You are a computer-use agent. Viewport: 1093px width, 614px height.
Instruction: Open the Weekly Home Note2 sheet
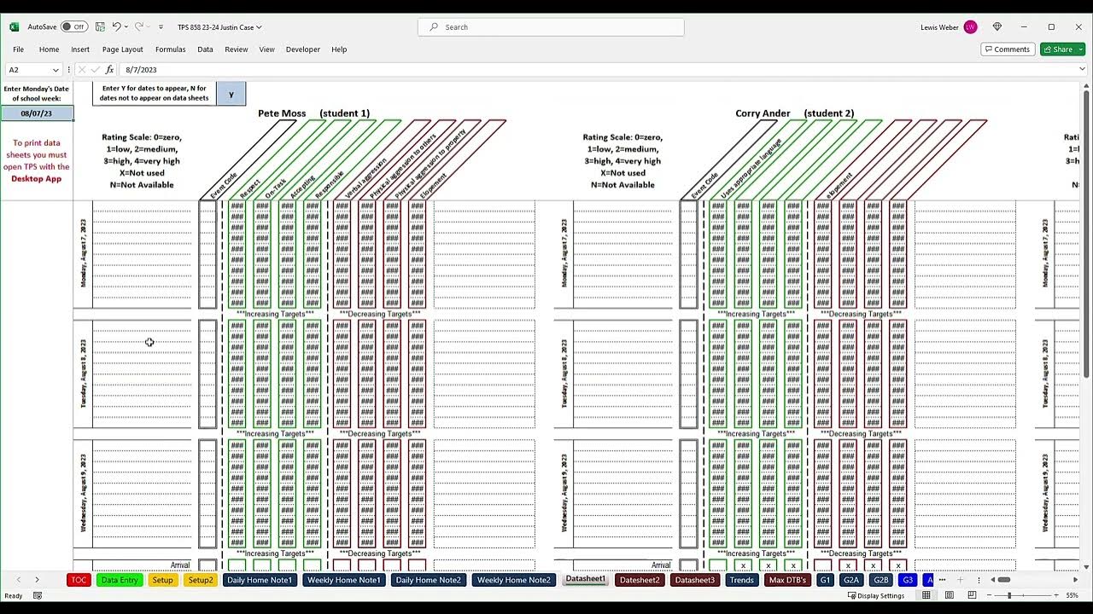click(x=514, y=580)
